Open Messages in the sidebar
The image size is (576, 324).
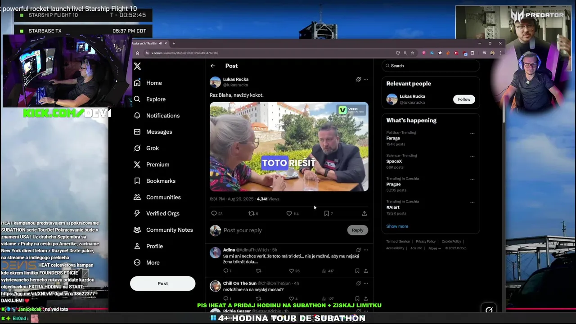pos(153,132)
